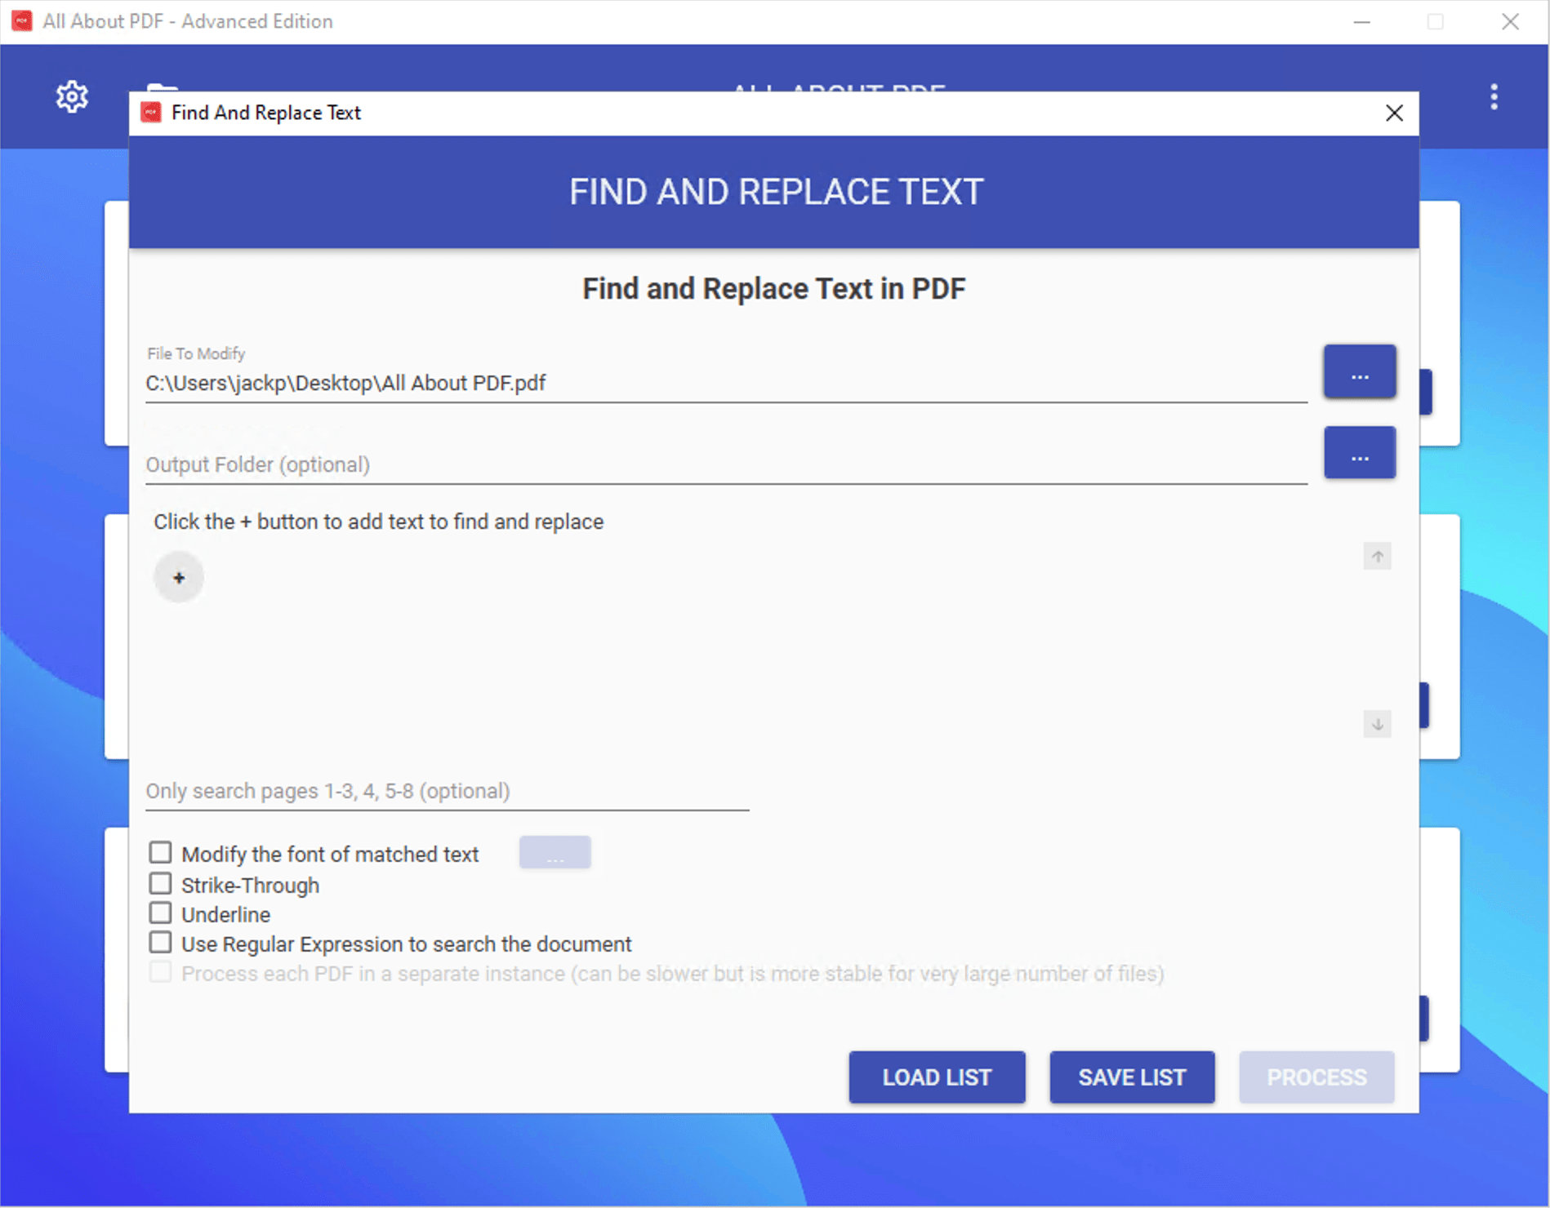This screenshot has width=1550, height=1208.
Task: Click the LOAD LIST button
Action: (x=936, y=1077)
